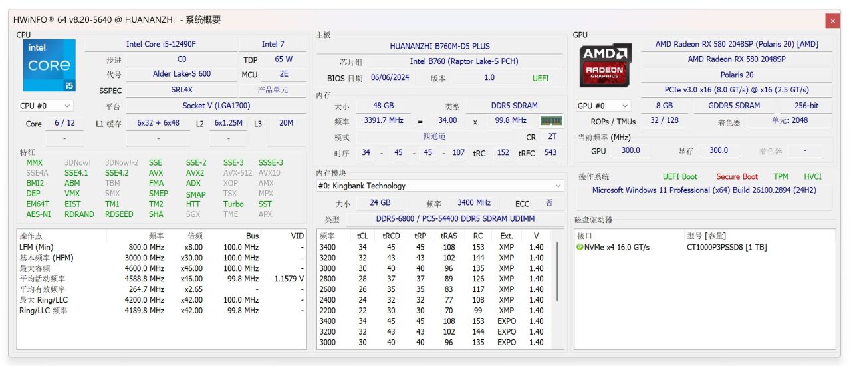The image size is (851, 366).
Task: Click the memory mode '四通道'
Action: (x=434, y=136)
